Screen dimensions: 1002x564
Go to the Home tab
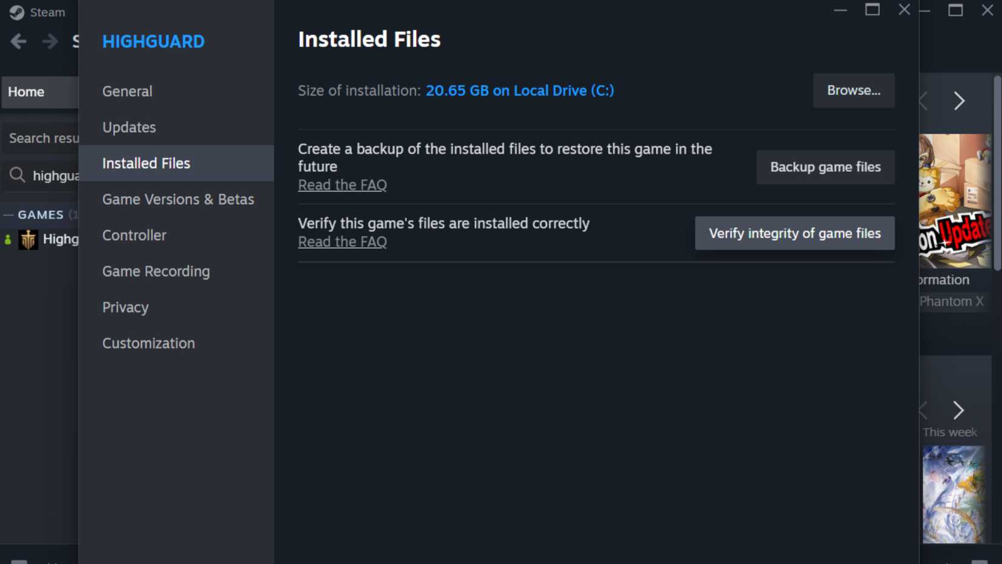26,92
